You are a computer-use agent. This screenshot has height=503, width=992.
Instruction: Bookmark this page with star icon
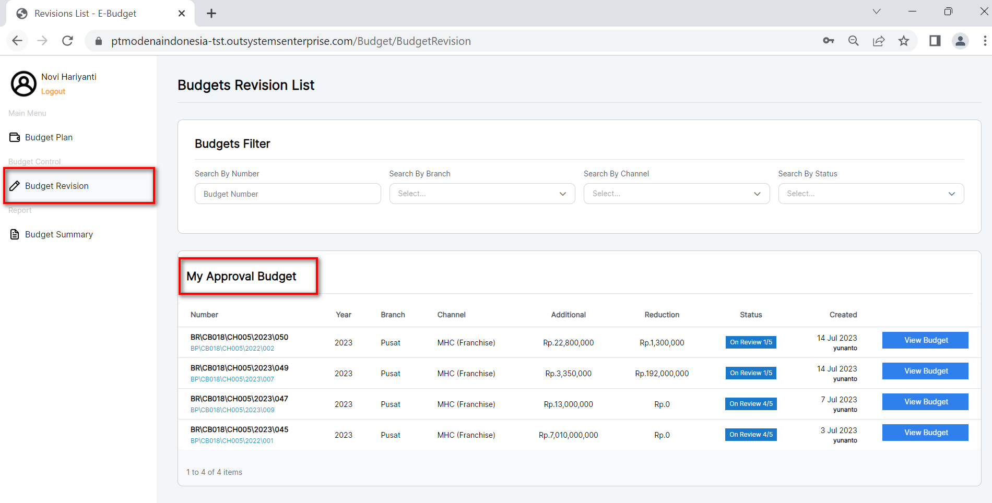point(904,41)
